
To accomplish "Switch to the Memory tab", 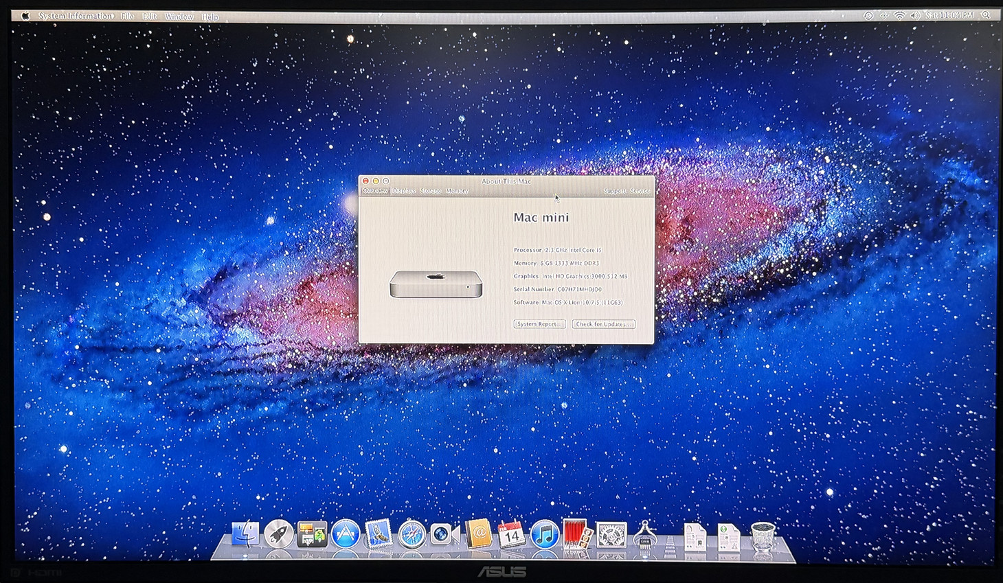I will click(457, 191).
